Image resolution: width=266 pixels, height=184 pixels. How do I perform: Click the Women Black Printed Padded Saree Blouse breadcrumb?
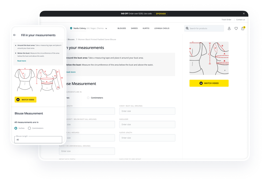(x=97, y=39)
